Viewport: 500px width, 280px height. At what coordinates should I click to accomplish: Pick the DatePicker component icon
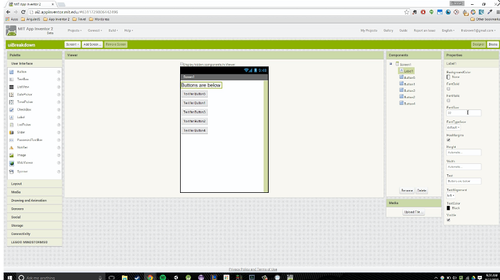pyautogui.click(x=12, y=94)
